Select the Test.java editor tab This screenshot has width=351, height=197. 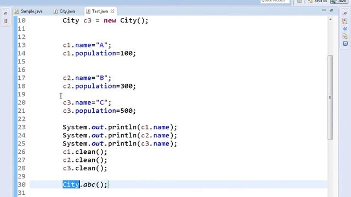click(100, 11)
